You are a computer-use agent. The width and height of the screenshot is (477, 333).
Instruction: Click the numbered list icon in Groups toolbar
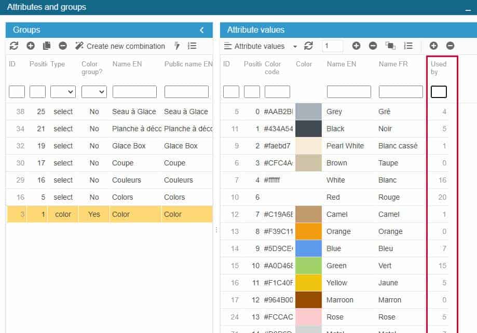(192, 46)
